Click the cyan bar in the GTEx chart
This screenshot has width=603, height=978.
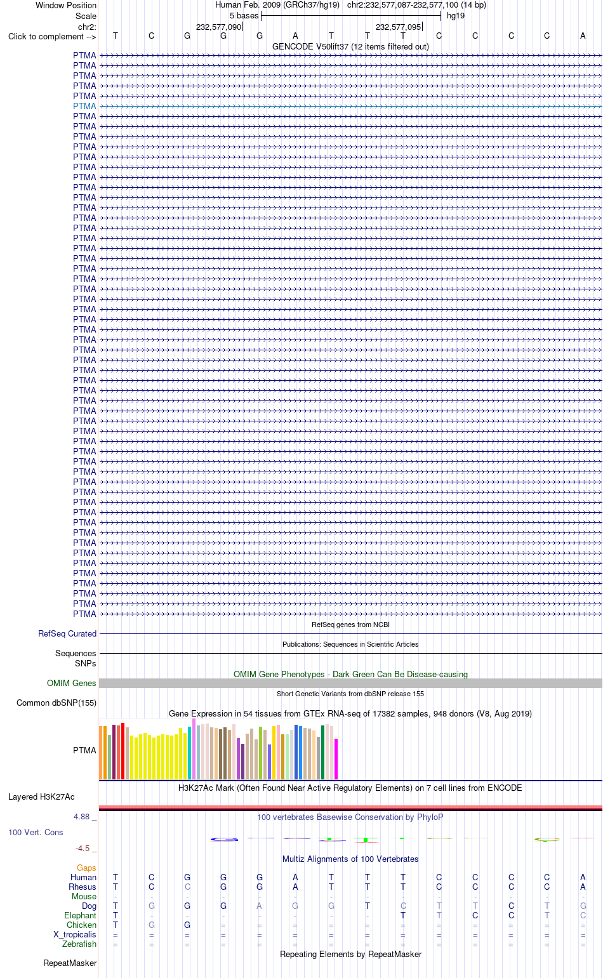pyautogui.click(x=189, y=753)
